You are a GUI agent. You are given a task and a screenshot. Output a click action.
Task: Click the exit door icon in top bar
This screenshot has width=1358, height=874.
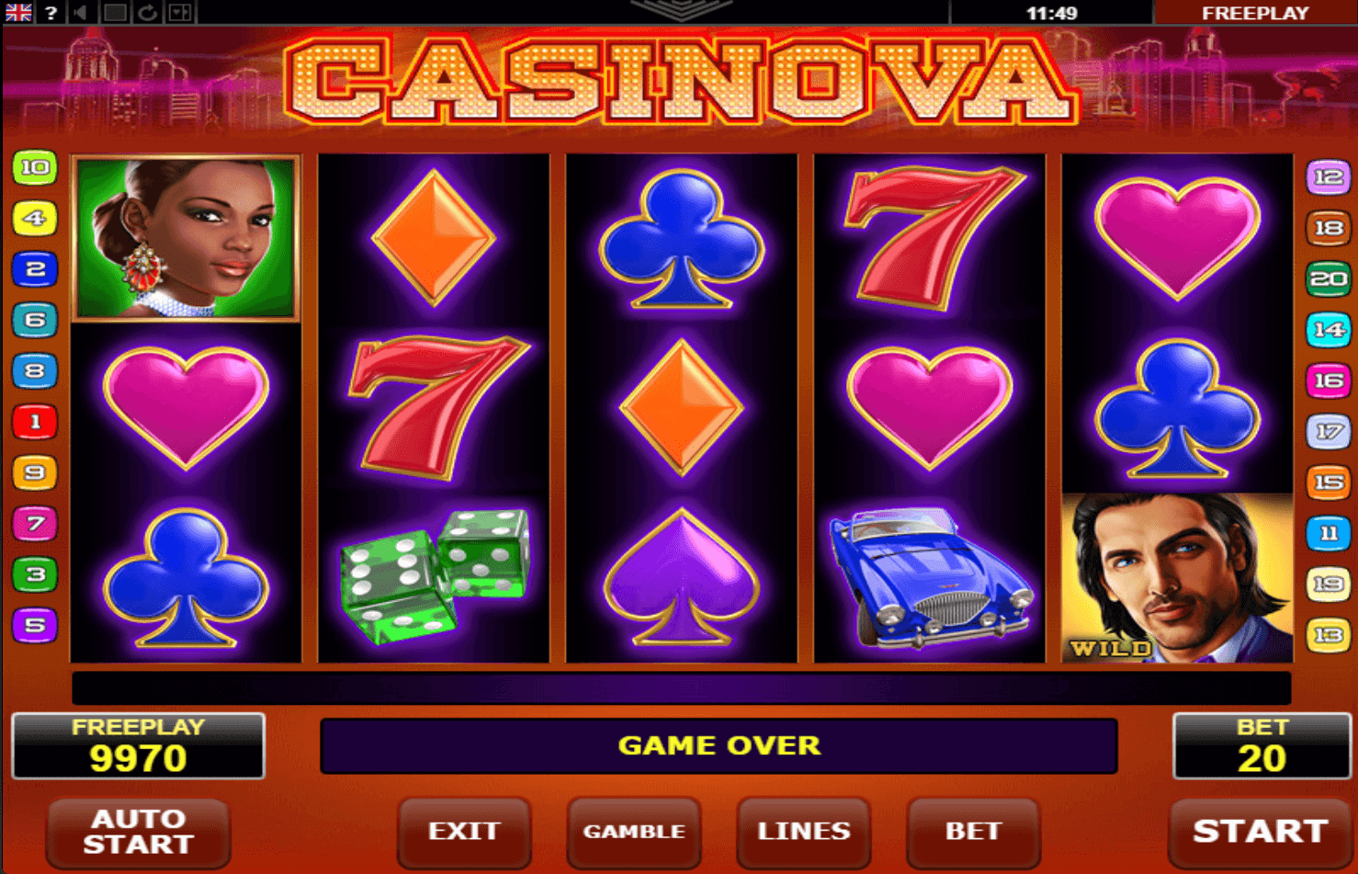tap(180, 13)
